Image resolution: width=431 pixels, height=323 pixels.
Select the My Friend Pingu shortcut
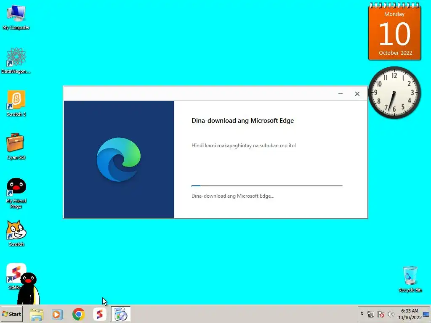click(16, 193)
